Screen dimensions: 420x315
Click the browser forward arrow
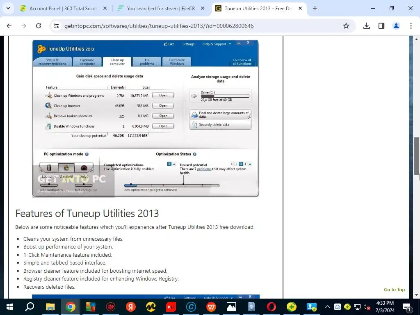tap(24, 26)
